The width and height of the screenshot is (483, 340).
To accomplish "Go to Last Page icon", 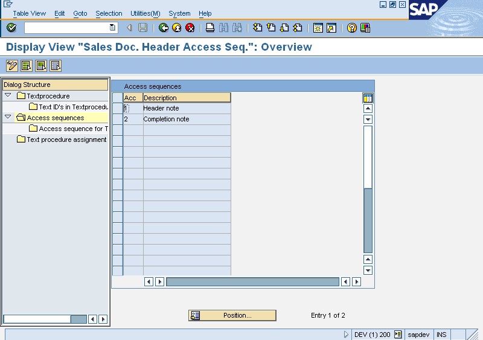I will [298, 28].
